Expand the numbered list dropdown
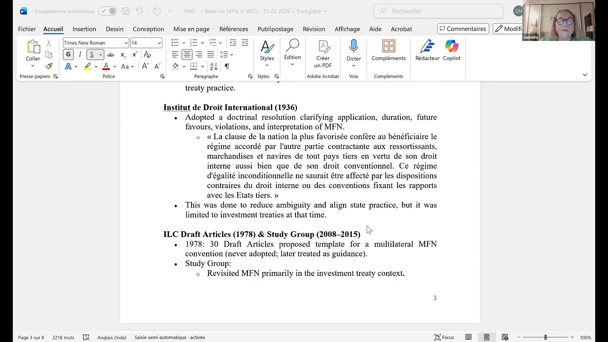 pyautogui.click(x=202, y=43)
